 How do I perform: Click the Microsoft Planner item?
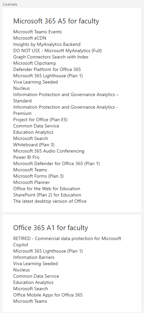[x=31, y=182]
